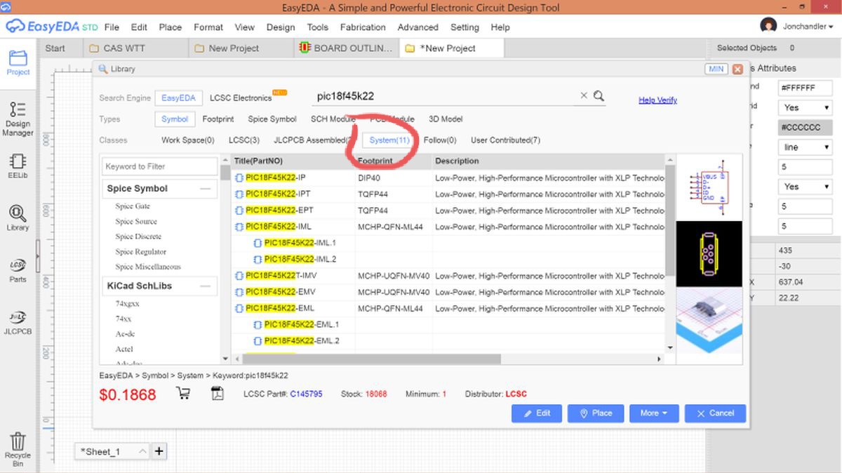The image size is (842, 473).
Task: Collapse the Spice Symbol category
Action: [206, 189]
